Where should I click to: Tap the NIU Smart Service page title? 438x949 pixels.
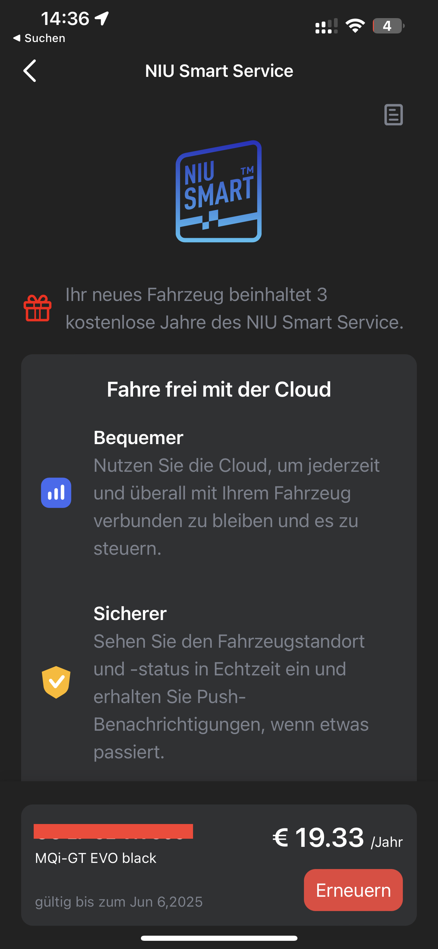tap(219, 71)
